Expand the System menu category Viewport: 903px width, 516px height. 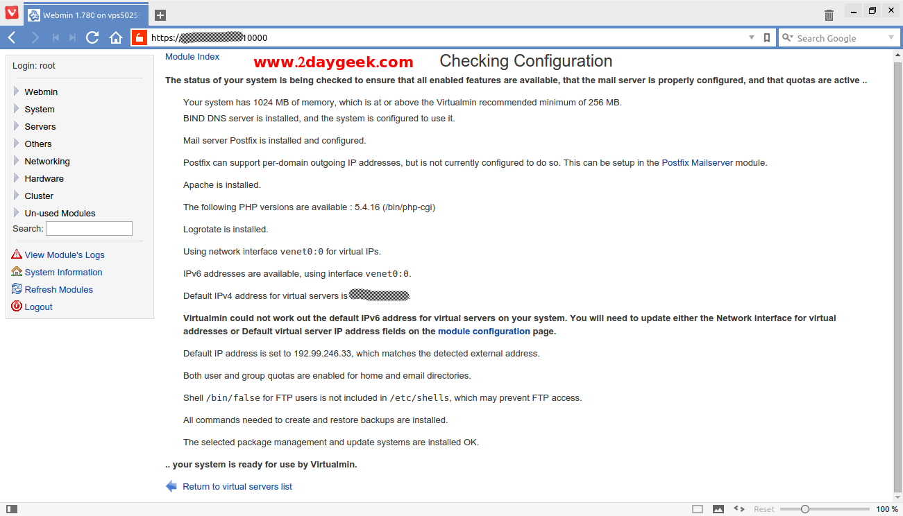[39, 109]
